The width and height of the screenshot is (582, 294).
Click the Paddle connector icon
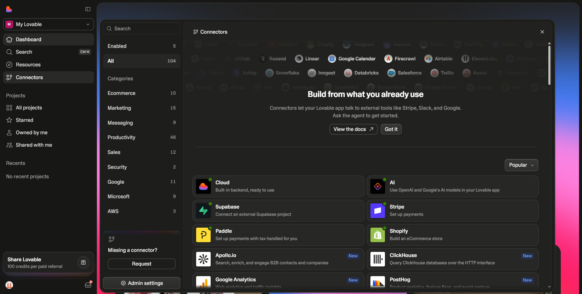[203, 235]
